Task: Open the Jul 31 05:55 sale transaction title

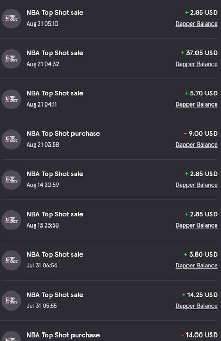Action: (55, 295)
